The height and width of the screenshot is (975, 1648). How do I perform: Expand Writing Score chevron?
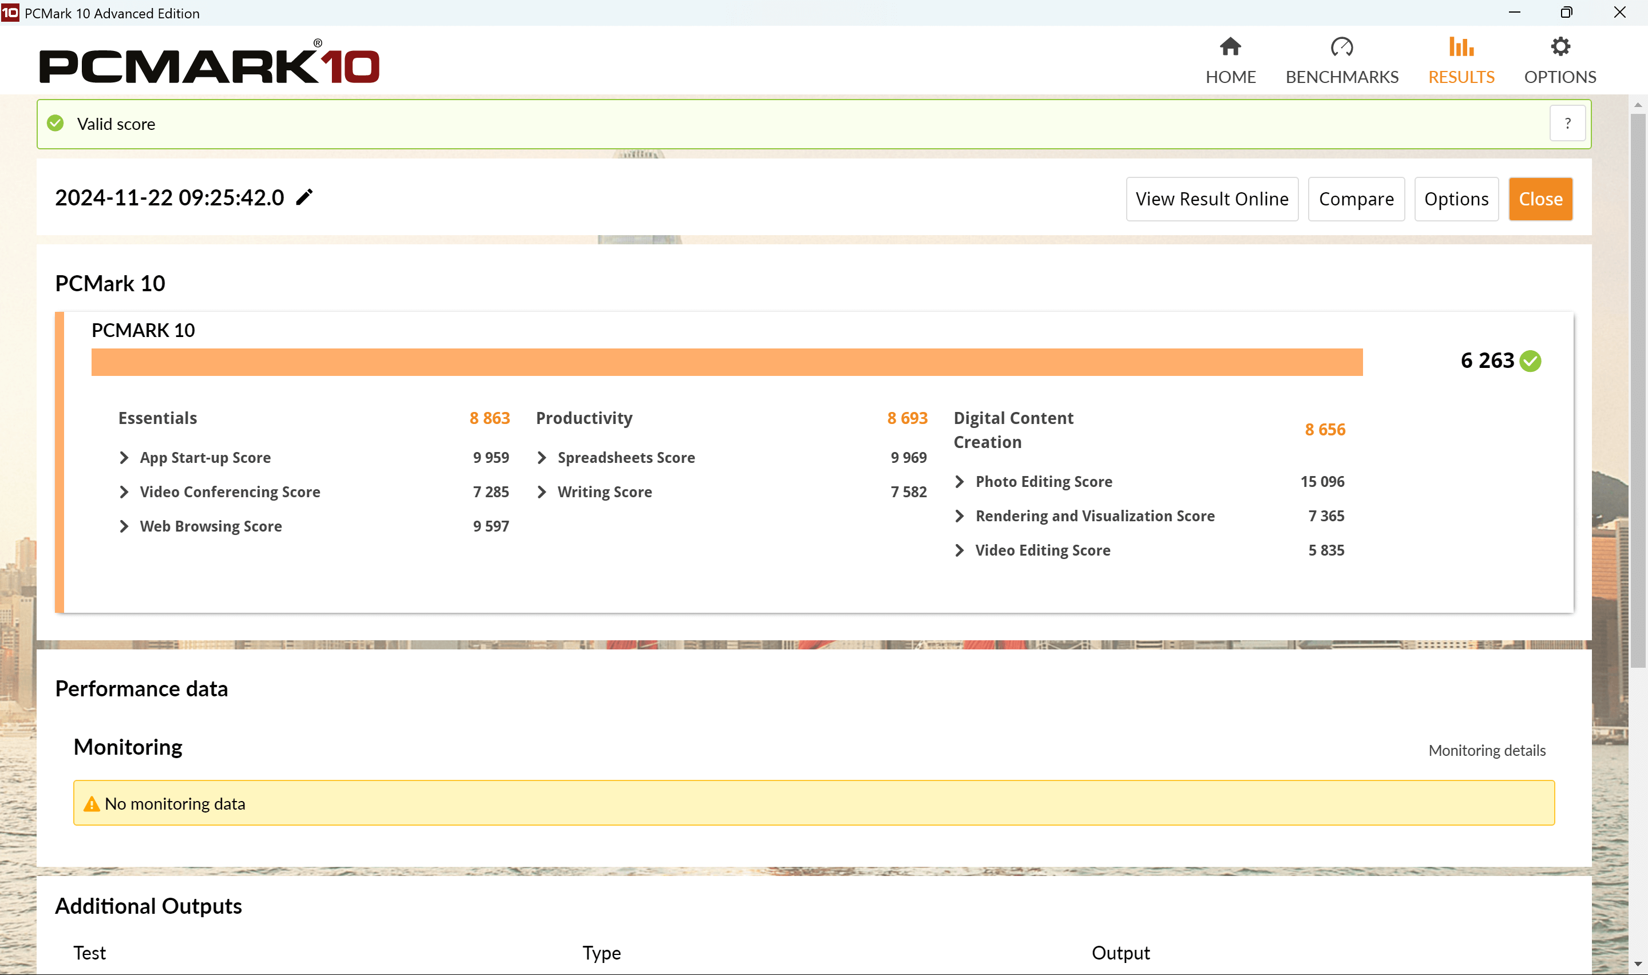[541, 492]
